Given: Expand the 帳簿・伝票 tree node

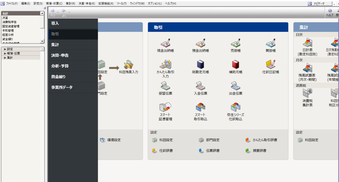Looking at the screenshot, I should tap(5, 53).
